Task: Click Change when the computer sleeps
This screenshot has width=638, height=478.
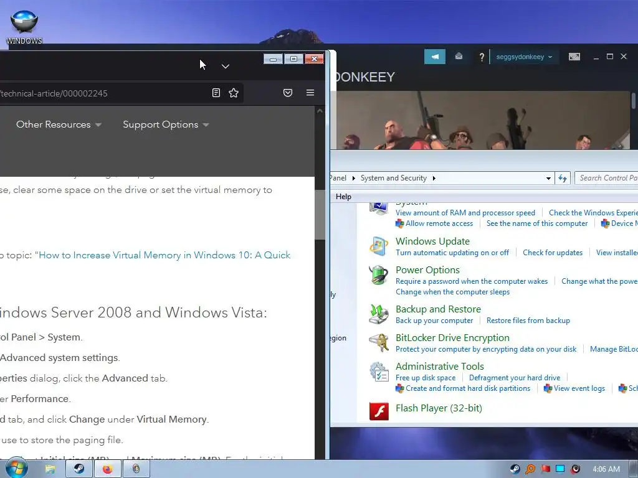Action: [452, 292]
